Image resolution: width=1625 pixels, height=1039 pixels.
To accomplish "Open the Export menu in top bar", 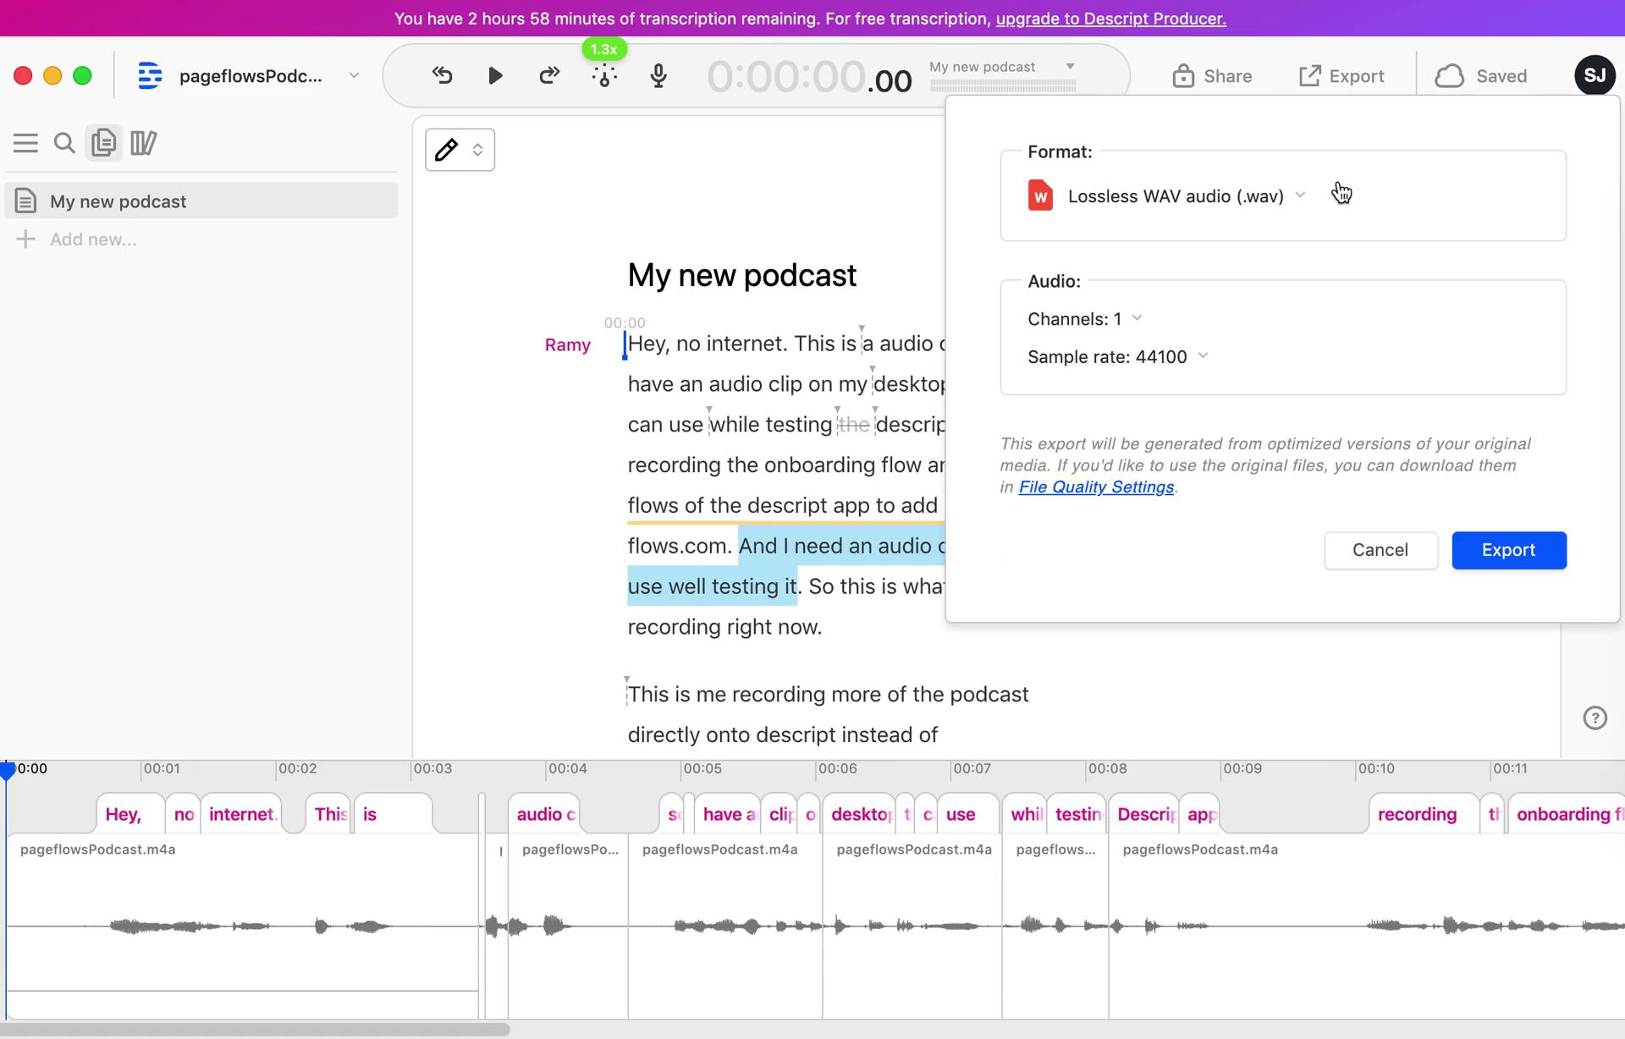I will point(1341,76).
